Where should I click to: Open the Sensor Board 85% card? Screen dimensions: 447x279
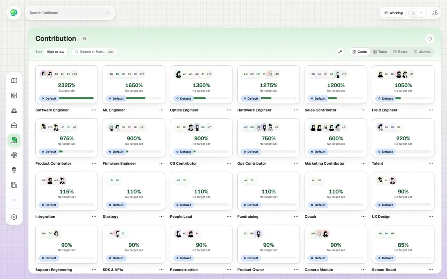tap(403, 244)
